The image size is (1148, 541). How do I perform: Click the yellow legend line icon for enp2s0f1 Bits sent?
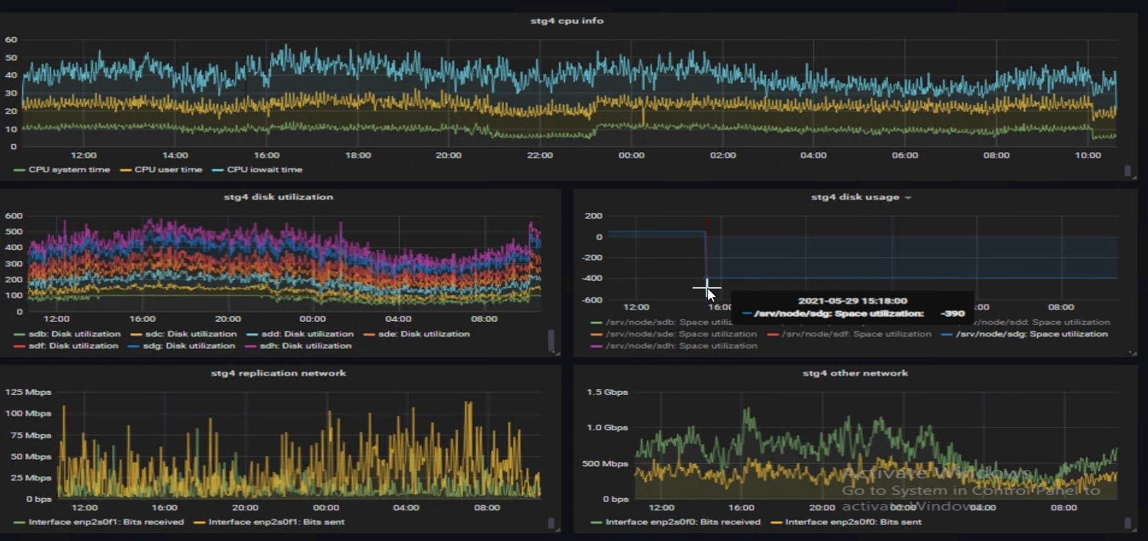[x=199, y=523]
